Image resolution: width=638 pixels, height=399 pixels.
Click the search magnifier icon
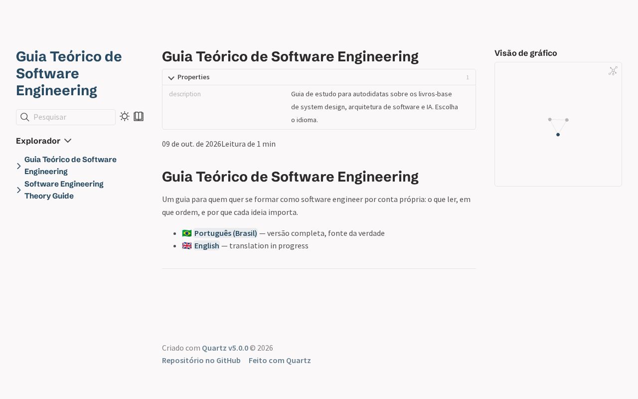[24, 117]
